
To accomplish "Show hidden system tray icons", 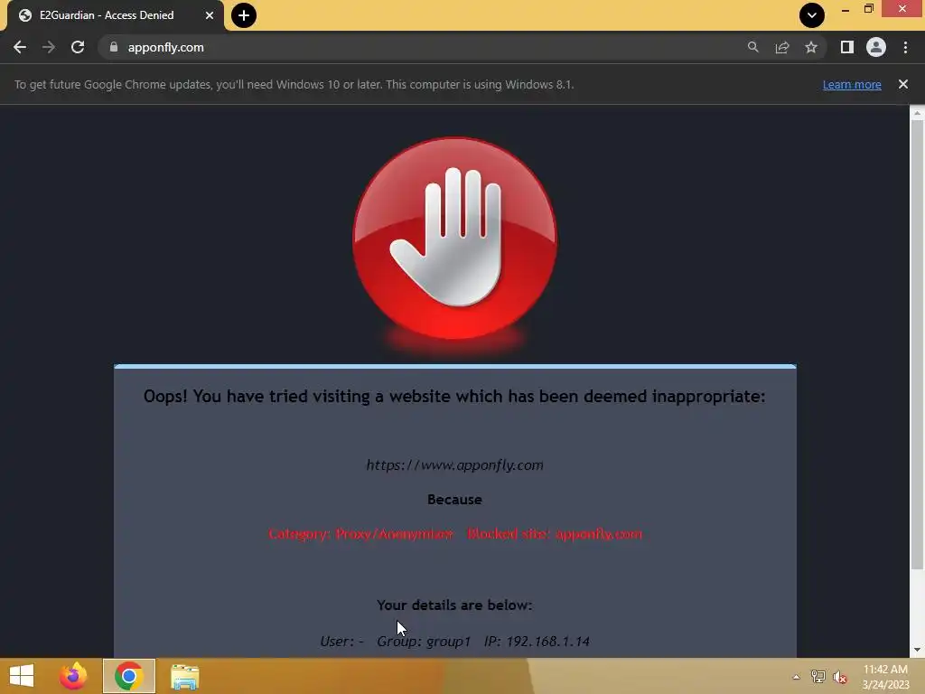I will [796, 677].
